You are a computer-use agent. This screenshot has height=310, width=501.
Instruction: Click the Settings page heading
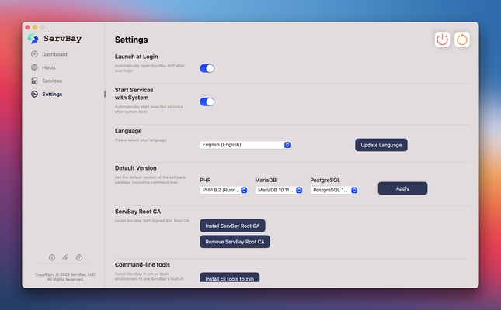tap(131, 40)
